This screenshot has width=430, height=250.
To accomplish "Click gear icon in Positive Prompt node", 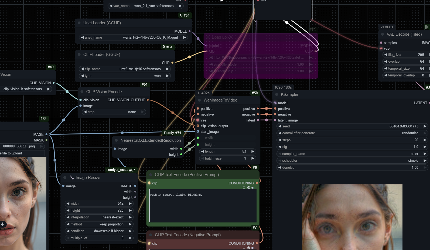I will click(248, 188).
